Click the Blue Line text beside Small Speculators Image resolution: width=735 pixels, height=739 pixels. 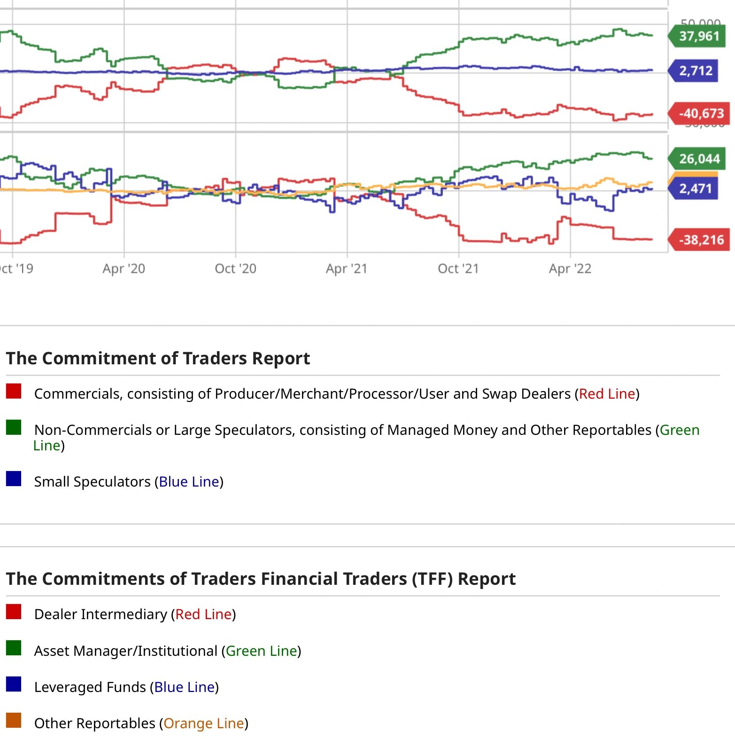[189, 481]
